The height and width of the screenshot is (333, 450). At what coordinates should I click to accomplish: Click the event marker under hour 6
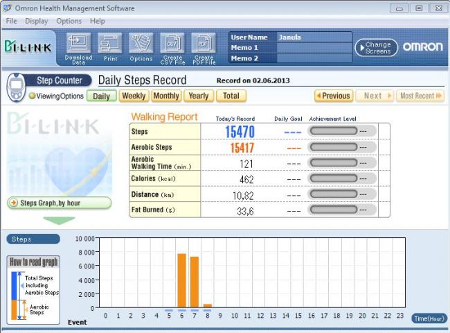click(x=182, y=311)
